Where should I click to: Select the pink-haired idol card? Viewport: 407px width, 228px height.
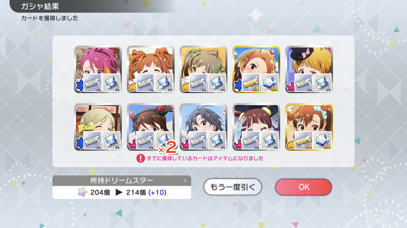coord(98,69)
